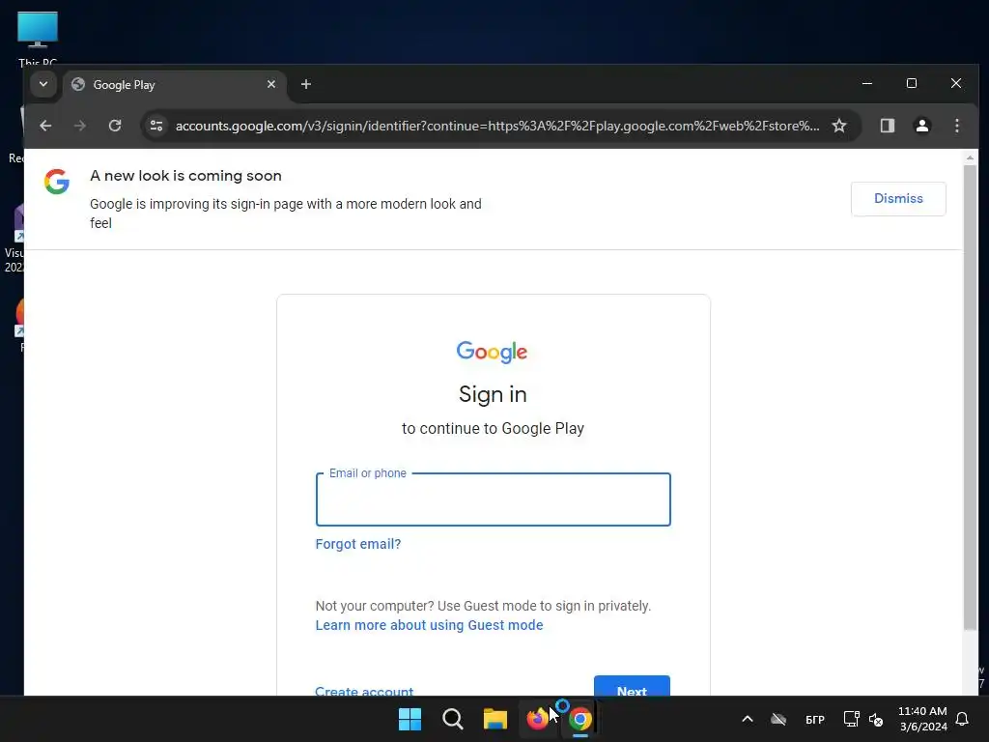Select the Google Play tab
The image size is (989, 742).
point(174,85)
